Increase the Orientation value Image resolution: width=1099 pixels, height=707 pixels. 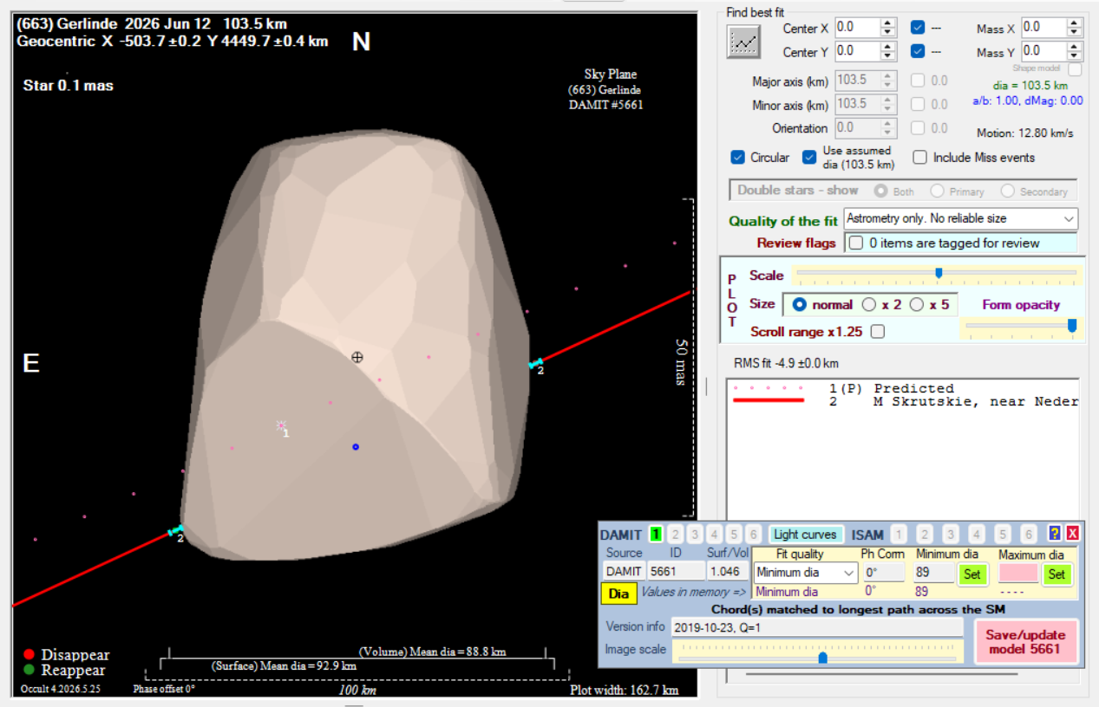pos(888,124)
